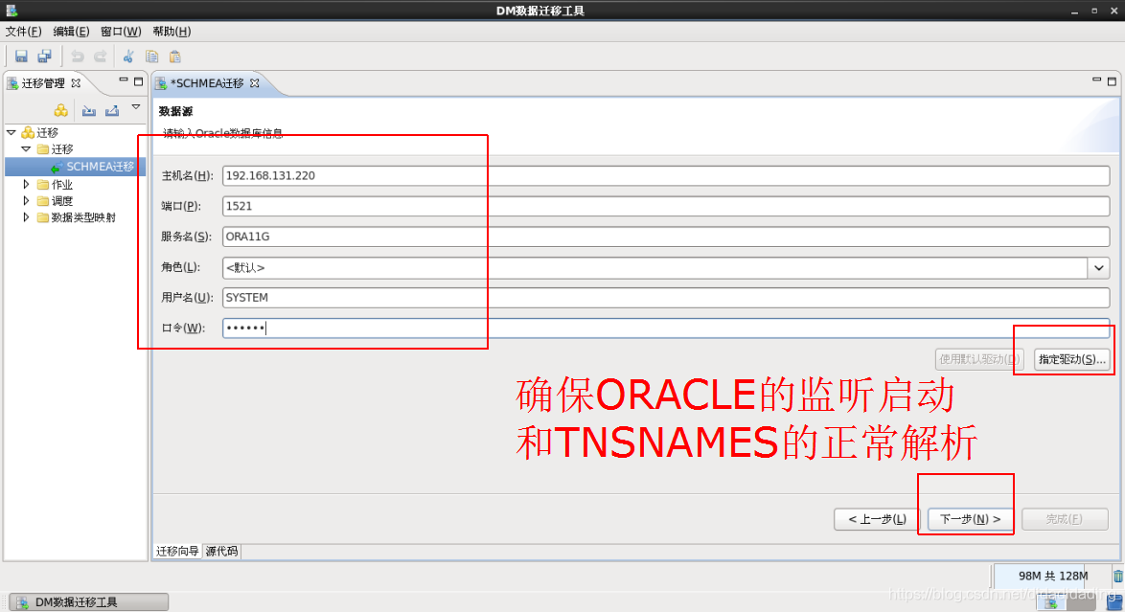The image size is (1125, 612).
Task: Click the Copy icon in toolbar
Action: point(151,56)
